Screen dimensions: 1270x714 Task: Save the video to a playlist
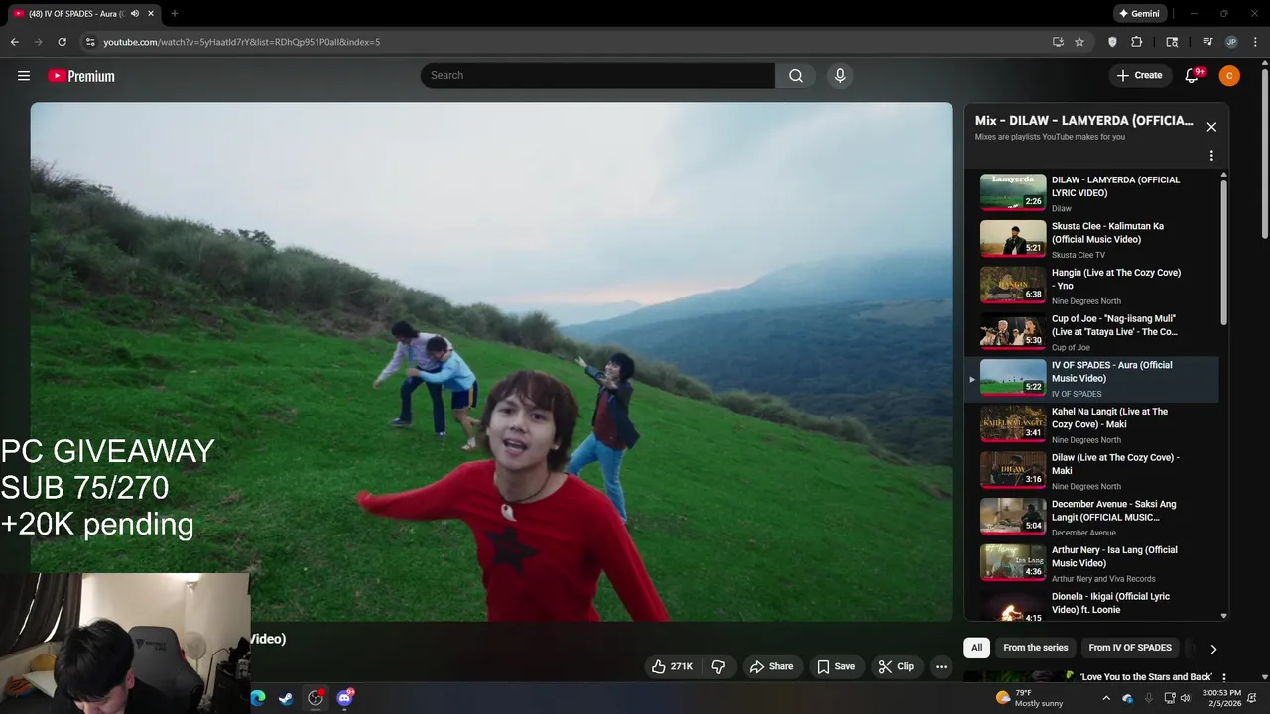point(835,666)
